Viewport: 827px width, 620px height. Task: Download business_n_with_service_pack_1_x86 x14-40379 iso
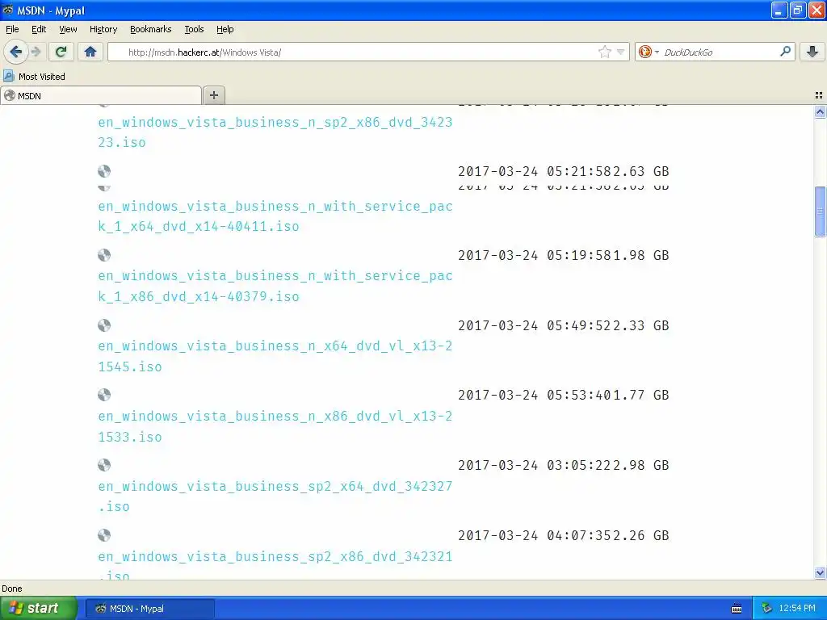coord(275,287)
